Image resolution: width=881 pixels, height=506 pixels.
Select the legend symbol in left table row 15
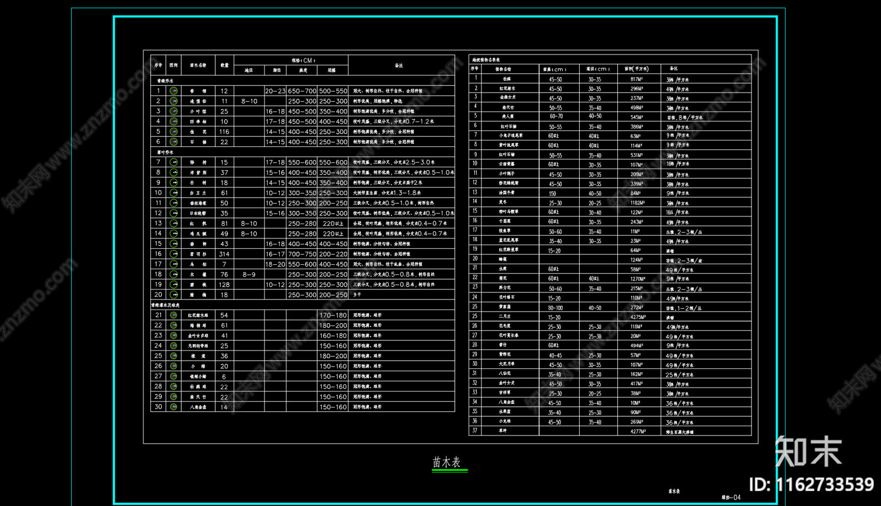click(x=173, y=243)
